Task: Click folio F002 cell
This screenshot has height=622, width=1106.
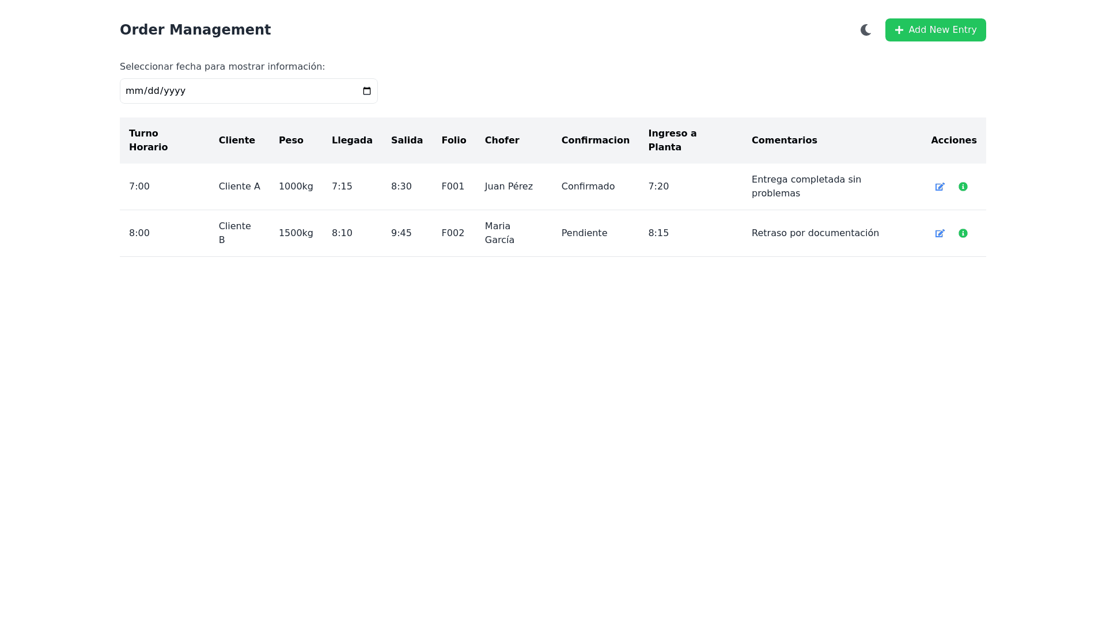Action: click(453, 233)
